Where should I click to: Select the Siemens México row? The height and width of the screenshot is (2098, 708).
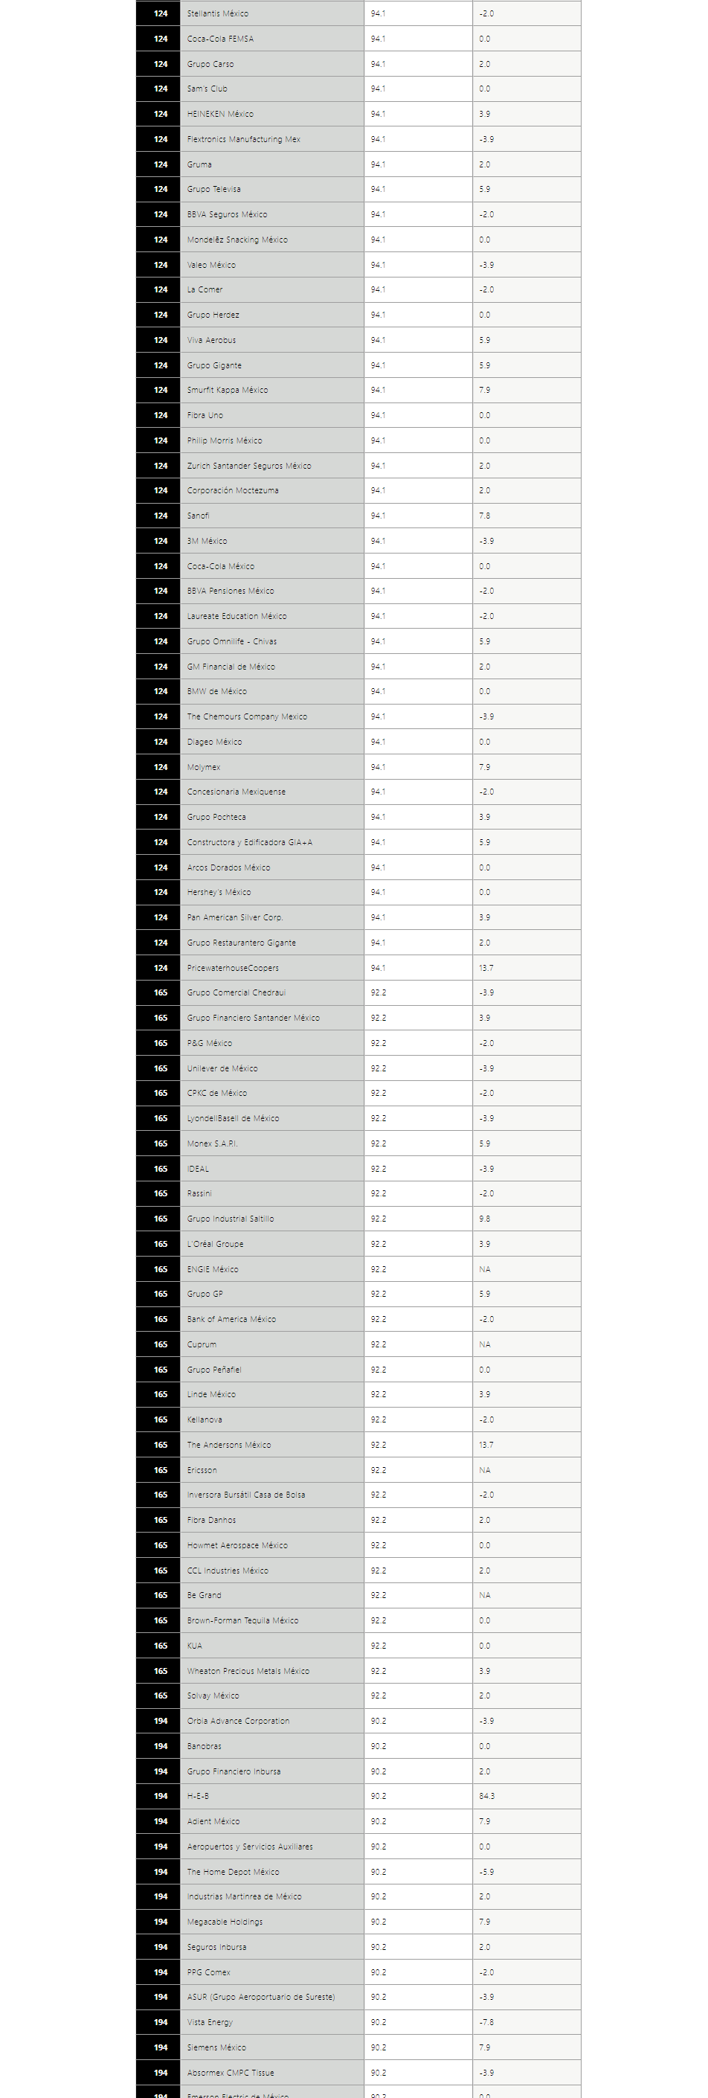[x=359, y=2047]
